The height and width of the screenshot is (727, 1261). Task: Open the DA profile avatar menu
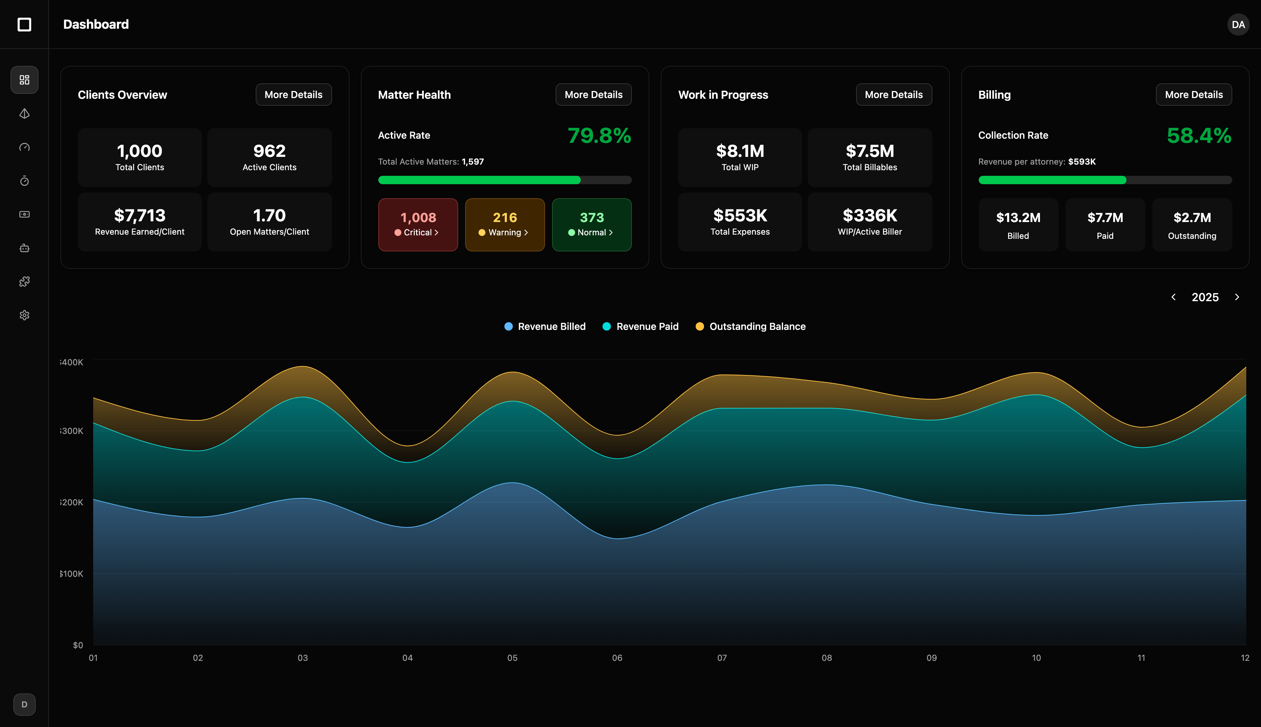1238,24
